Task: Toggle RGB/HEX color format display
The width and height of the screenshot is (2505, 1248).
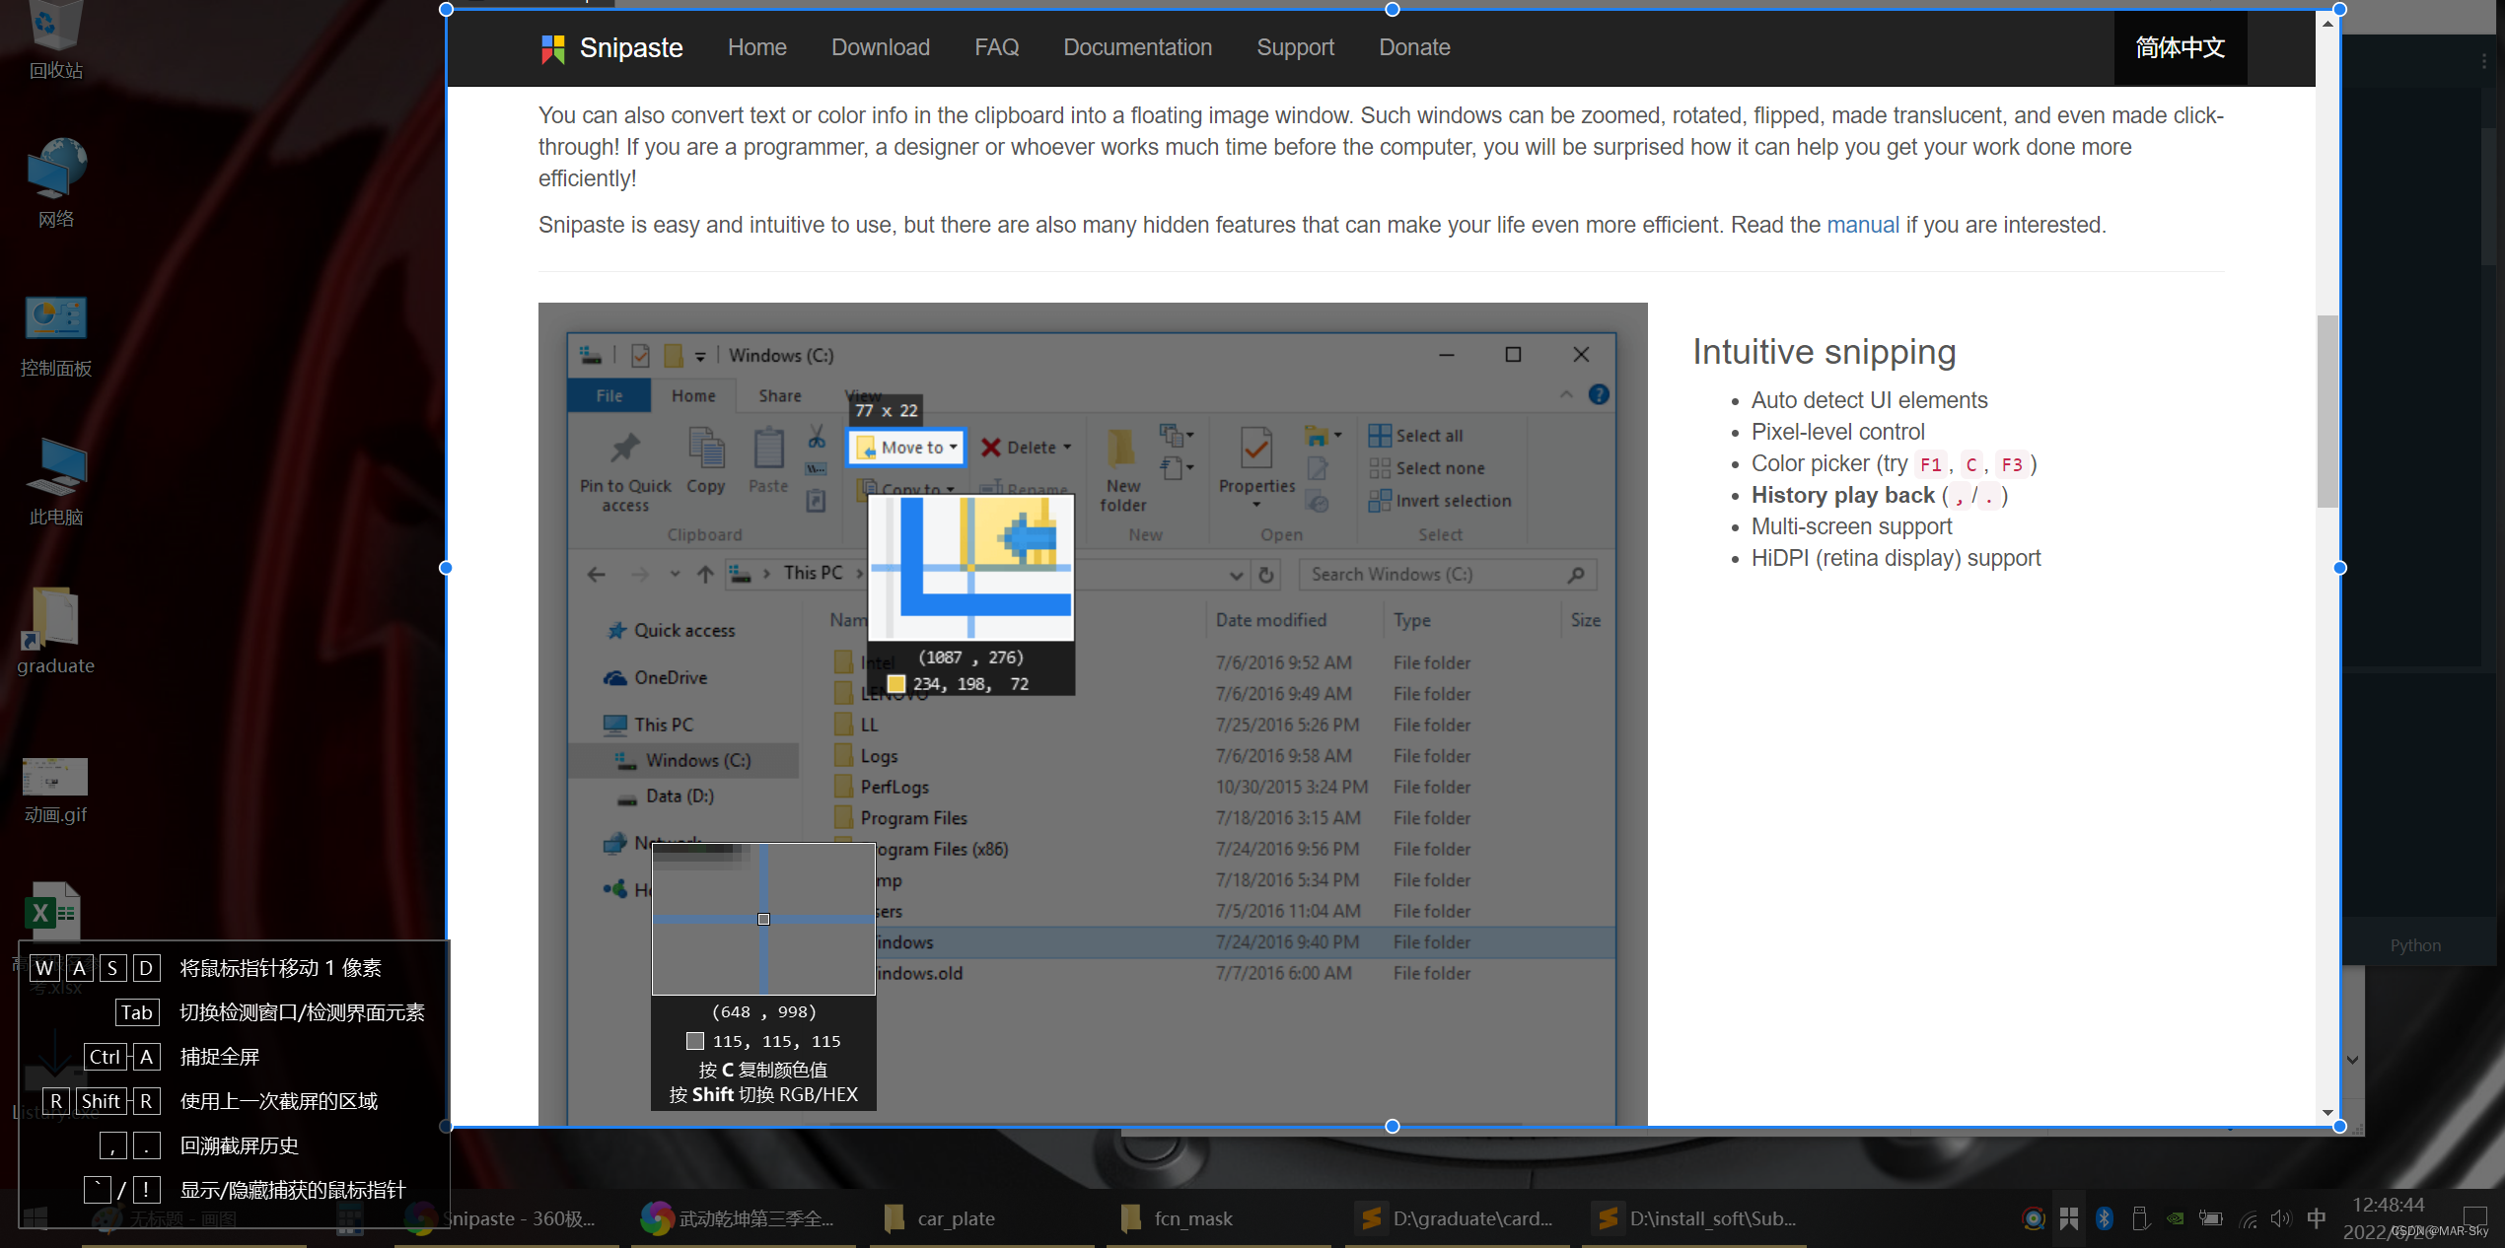Action: click(765, 1093)
